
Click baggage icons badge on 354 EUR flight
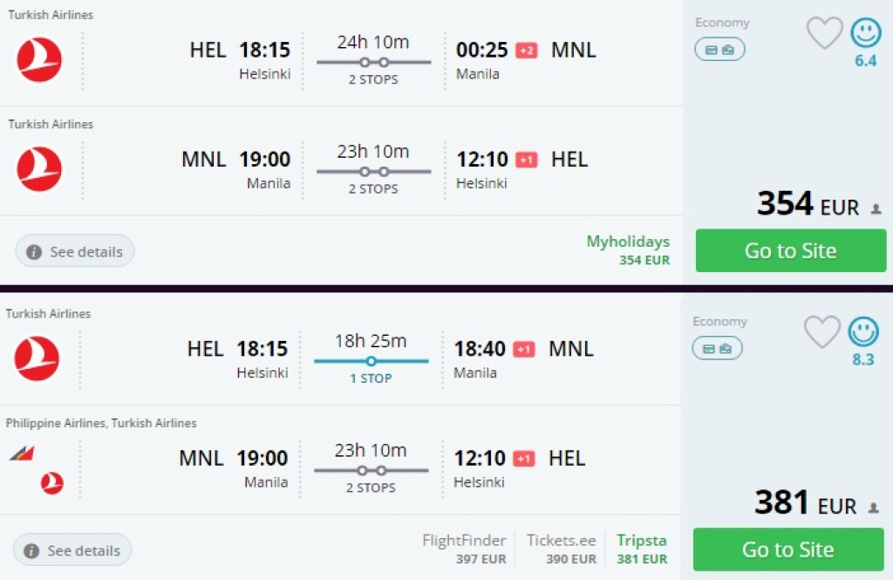click(x=719, y=50)
